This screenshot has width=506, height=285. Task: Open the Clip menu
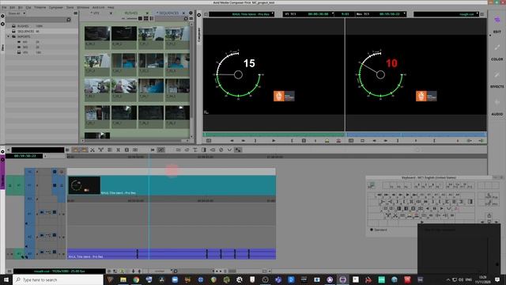tap(28, 7)
